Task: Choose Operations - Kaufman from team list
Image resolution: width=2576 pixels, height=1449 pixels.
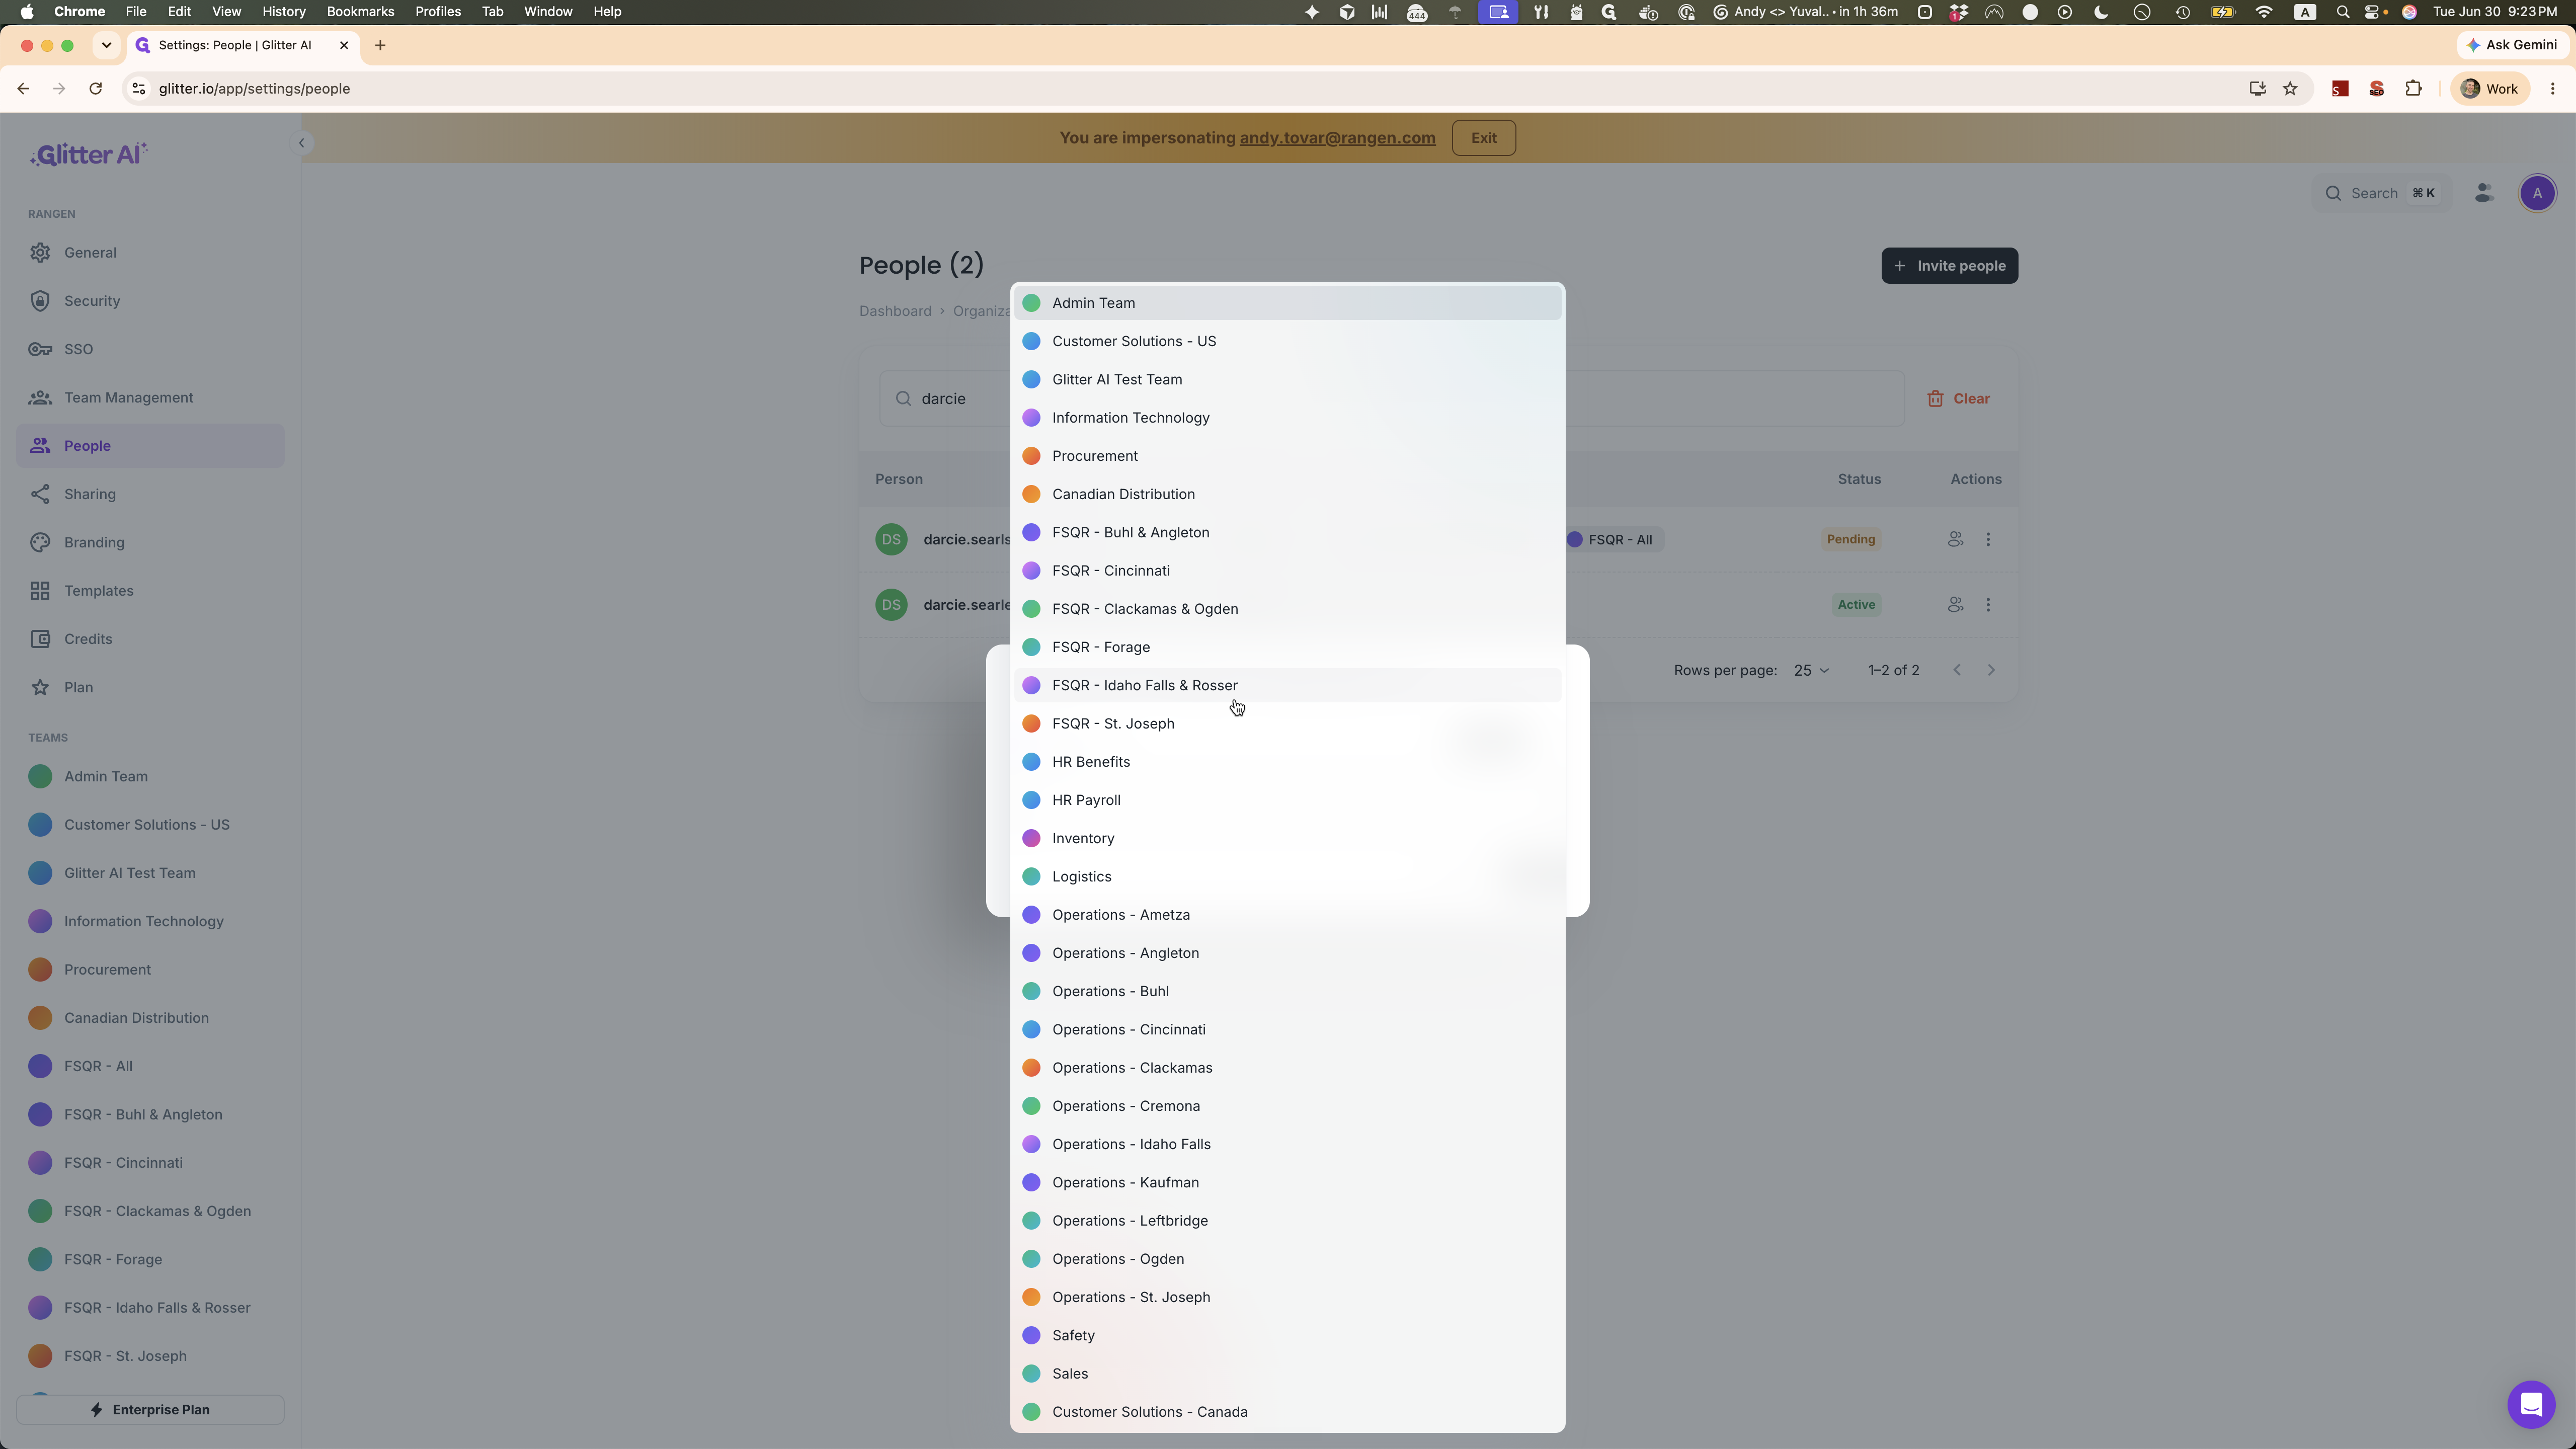Action: pyautogui.click(x=1287, y=1182)
